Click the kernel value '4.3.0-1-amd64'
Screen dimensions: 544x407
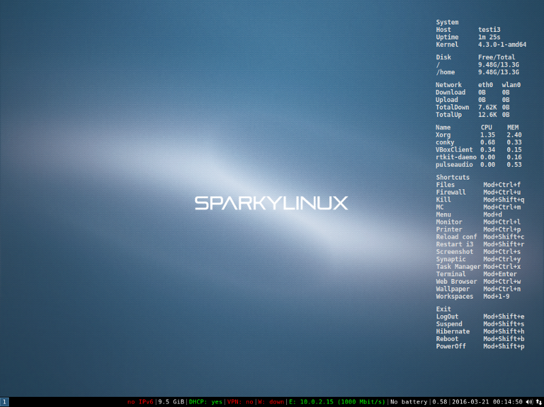click(x=502, y=45)
